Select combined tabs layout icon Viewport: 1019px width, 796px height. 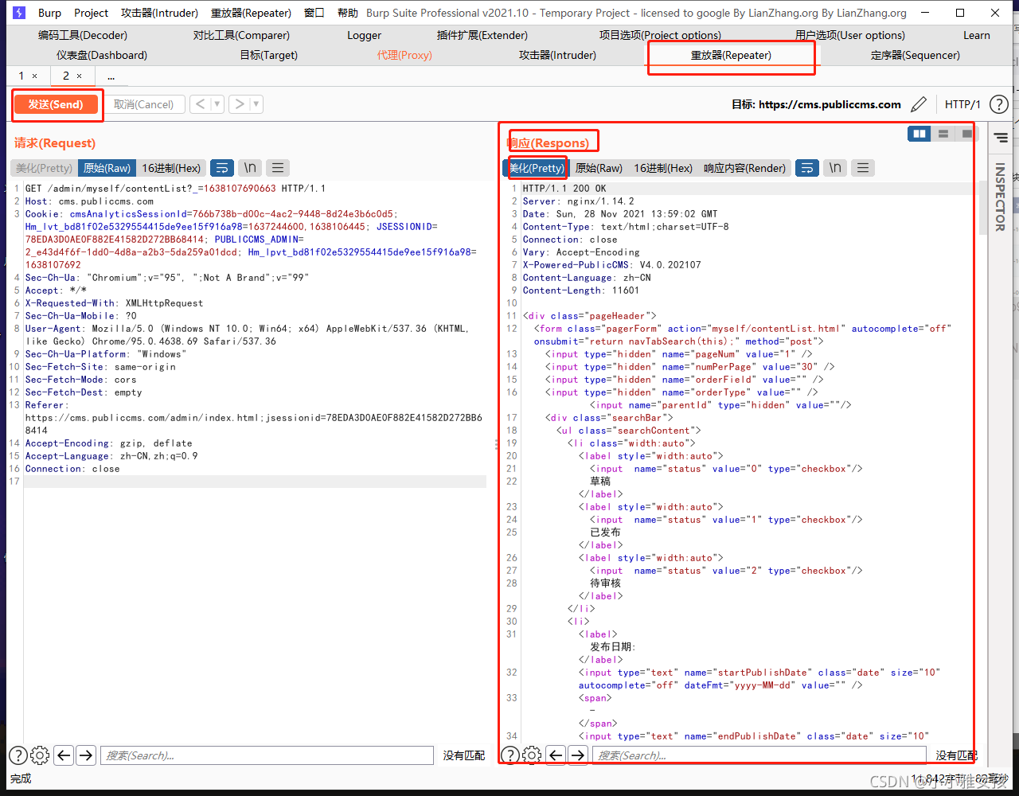pyautogui.click(x=966, y=134)
